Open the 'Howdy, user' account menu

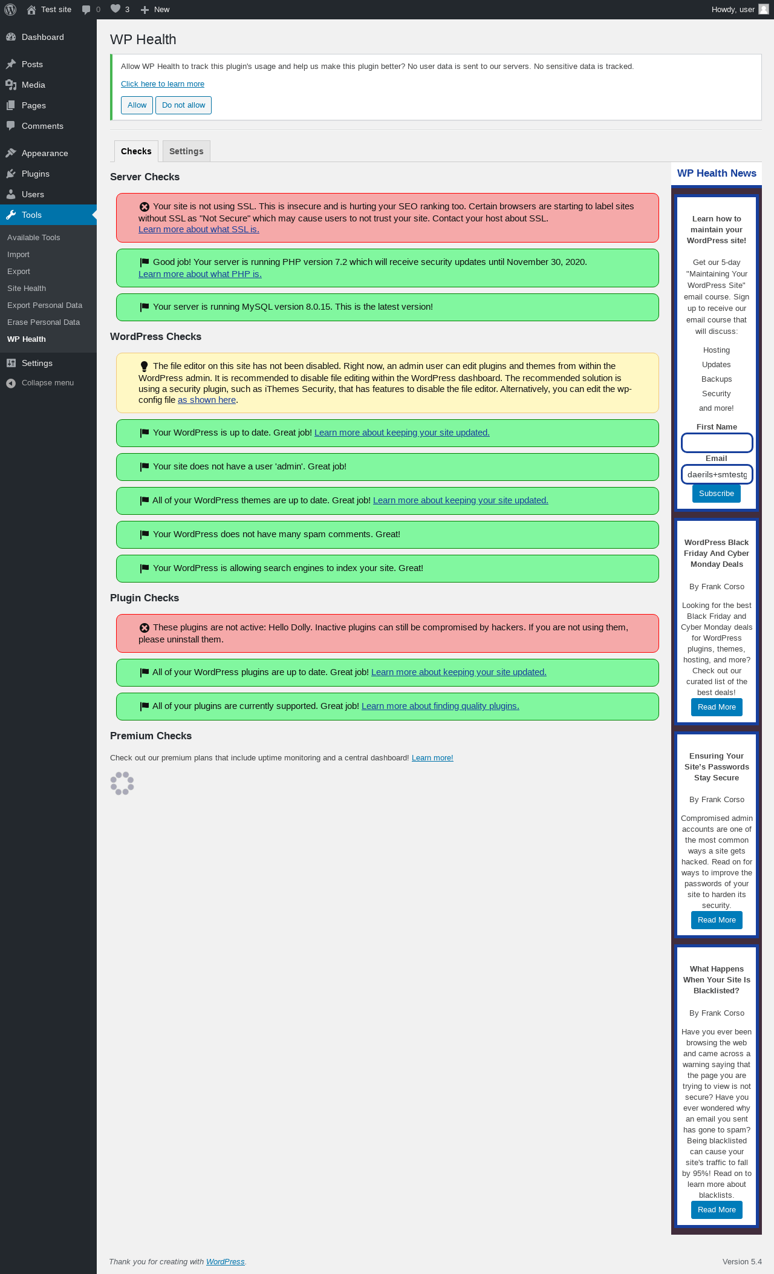[x=740, y=10]
